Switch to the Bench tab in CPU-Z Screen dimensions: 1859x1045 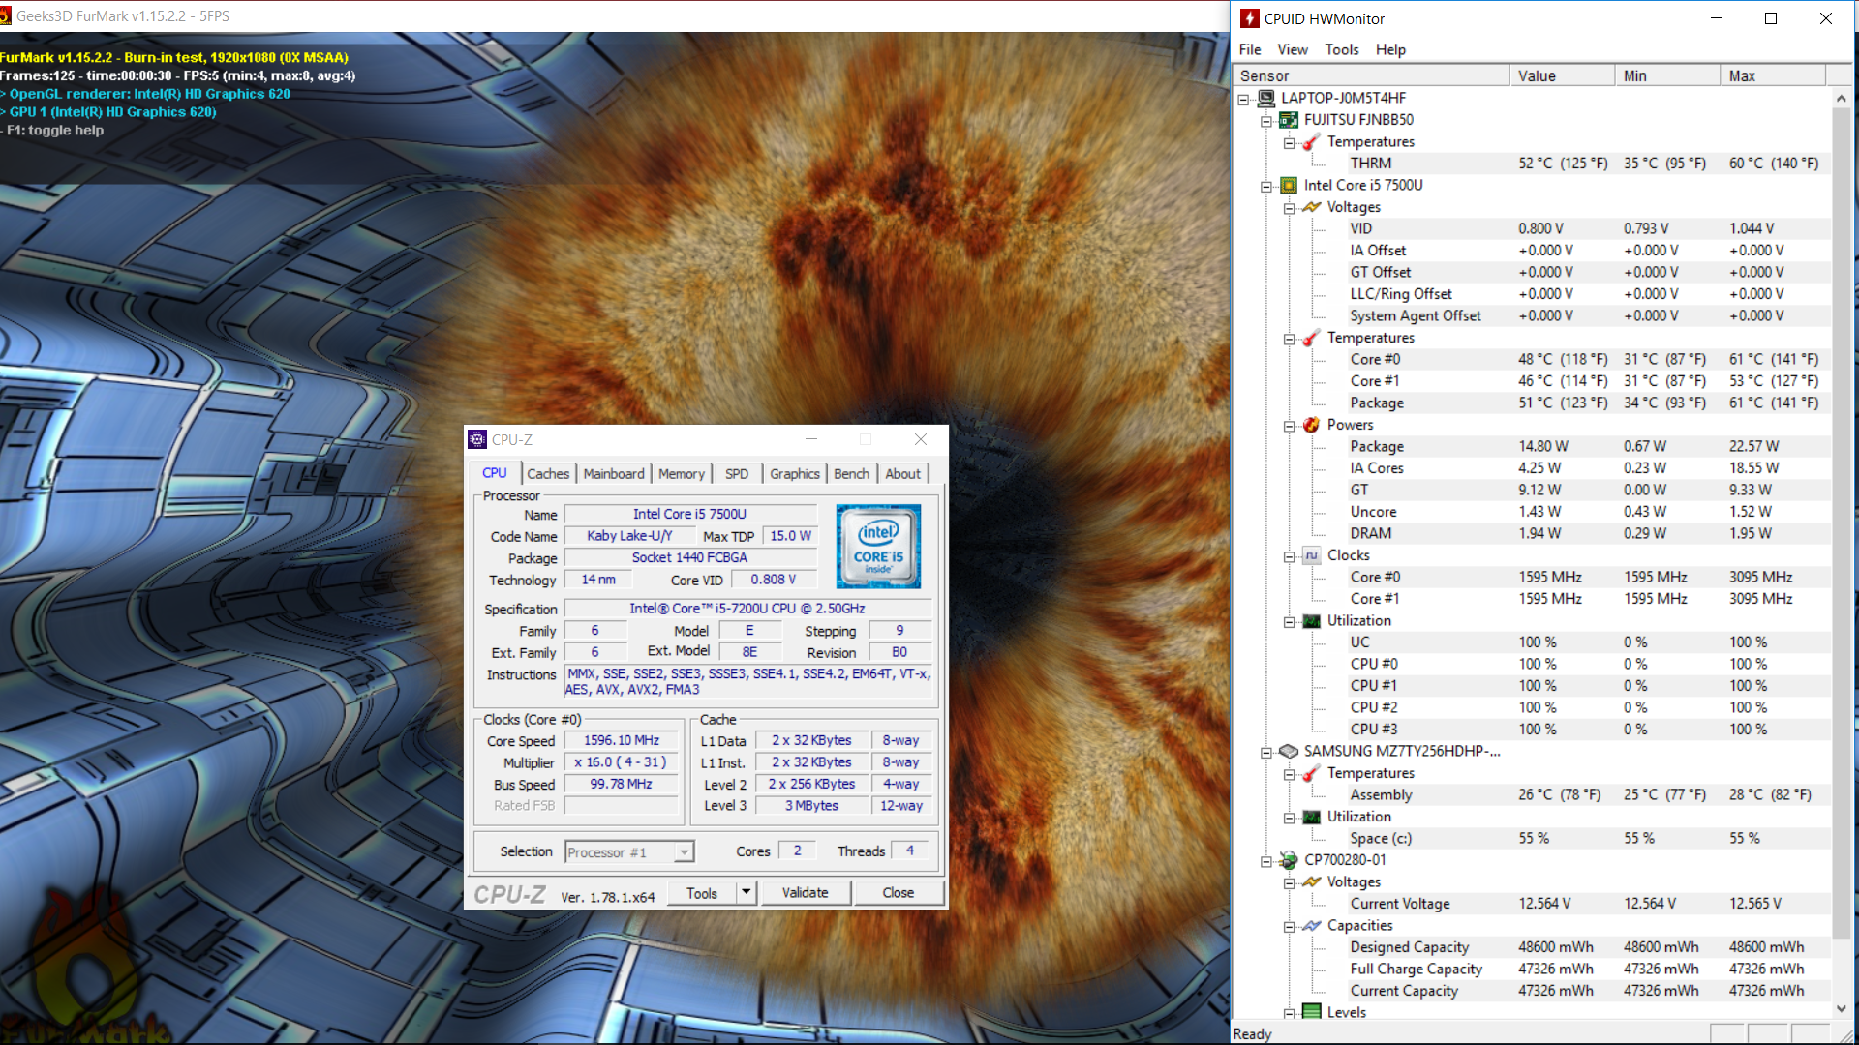(x=851, y=473)
